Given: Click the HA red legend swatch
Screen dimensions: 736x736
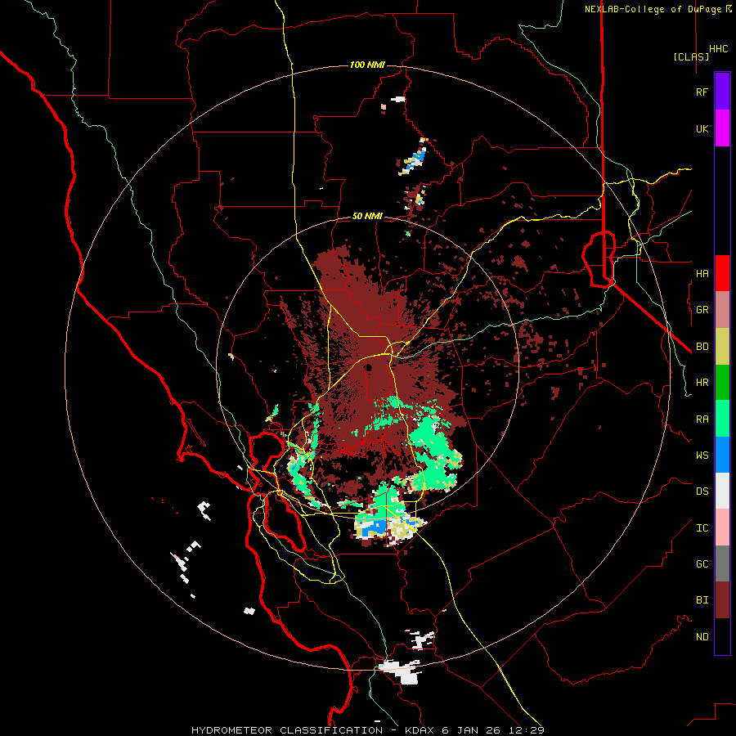Looking at the screenshot, I should point(722,273).
